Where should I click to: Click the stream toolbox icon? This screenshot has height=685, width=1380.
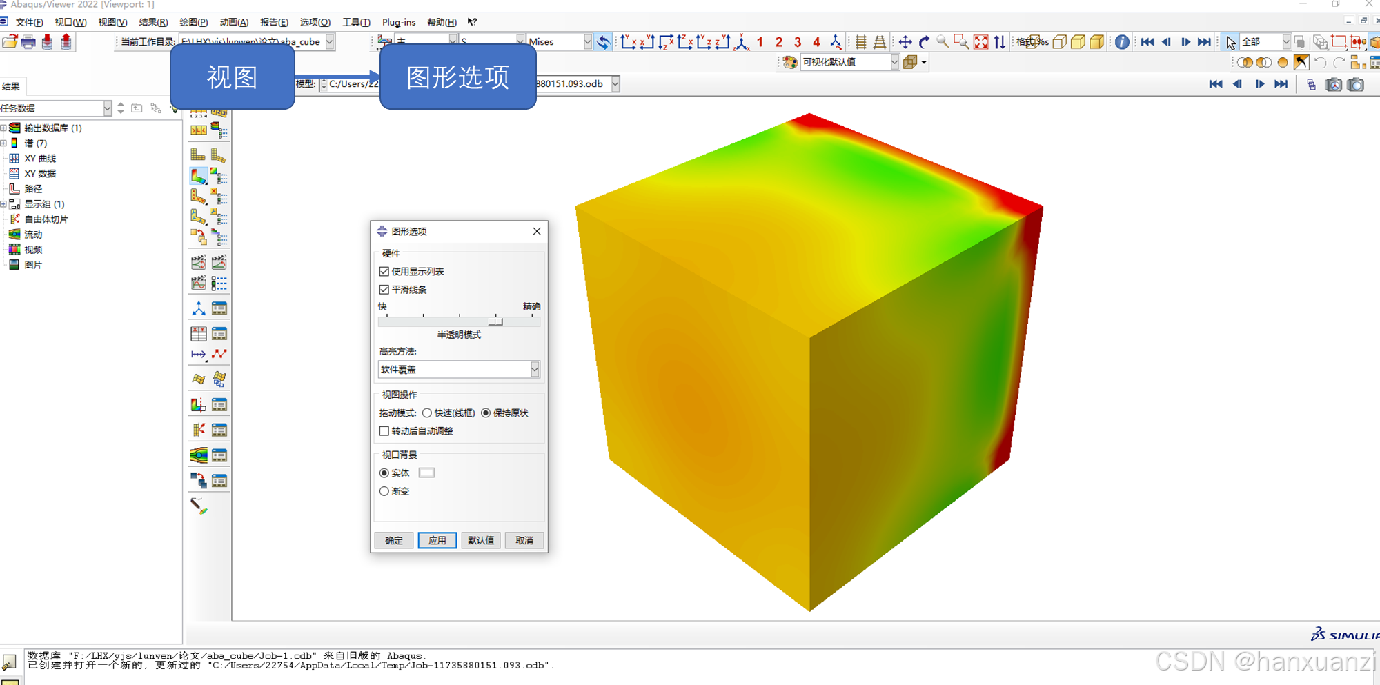199,455
